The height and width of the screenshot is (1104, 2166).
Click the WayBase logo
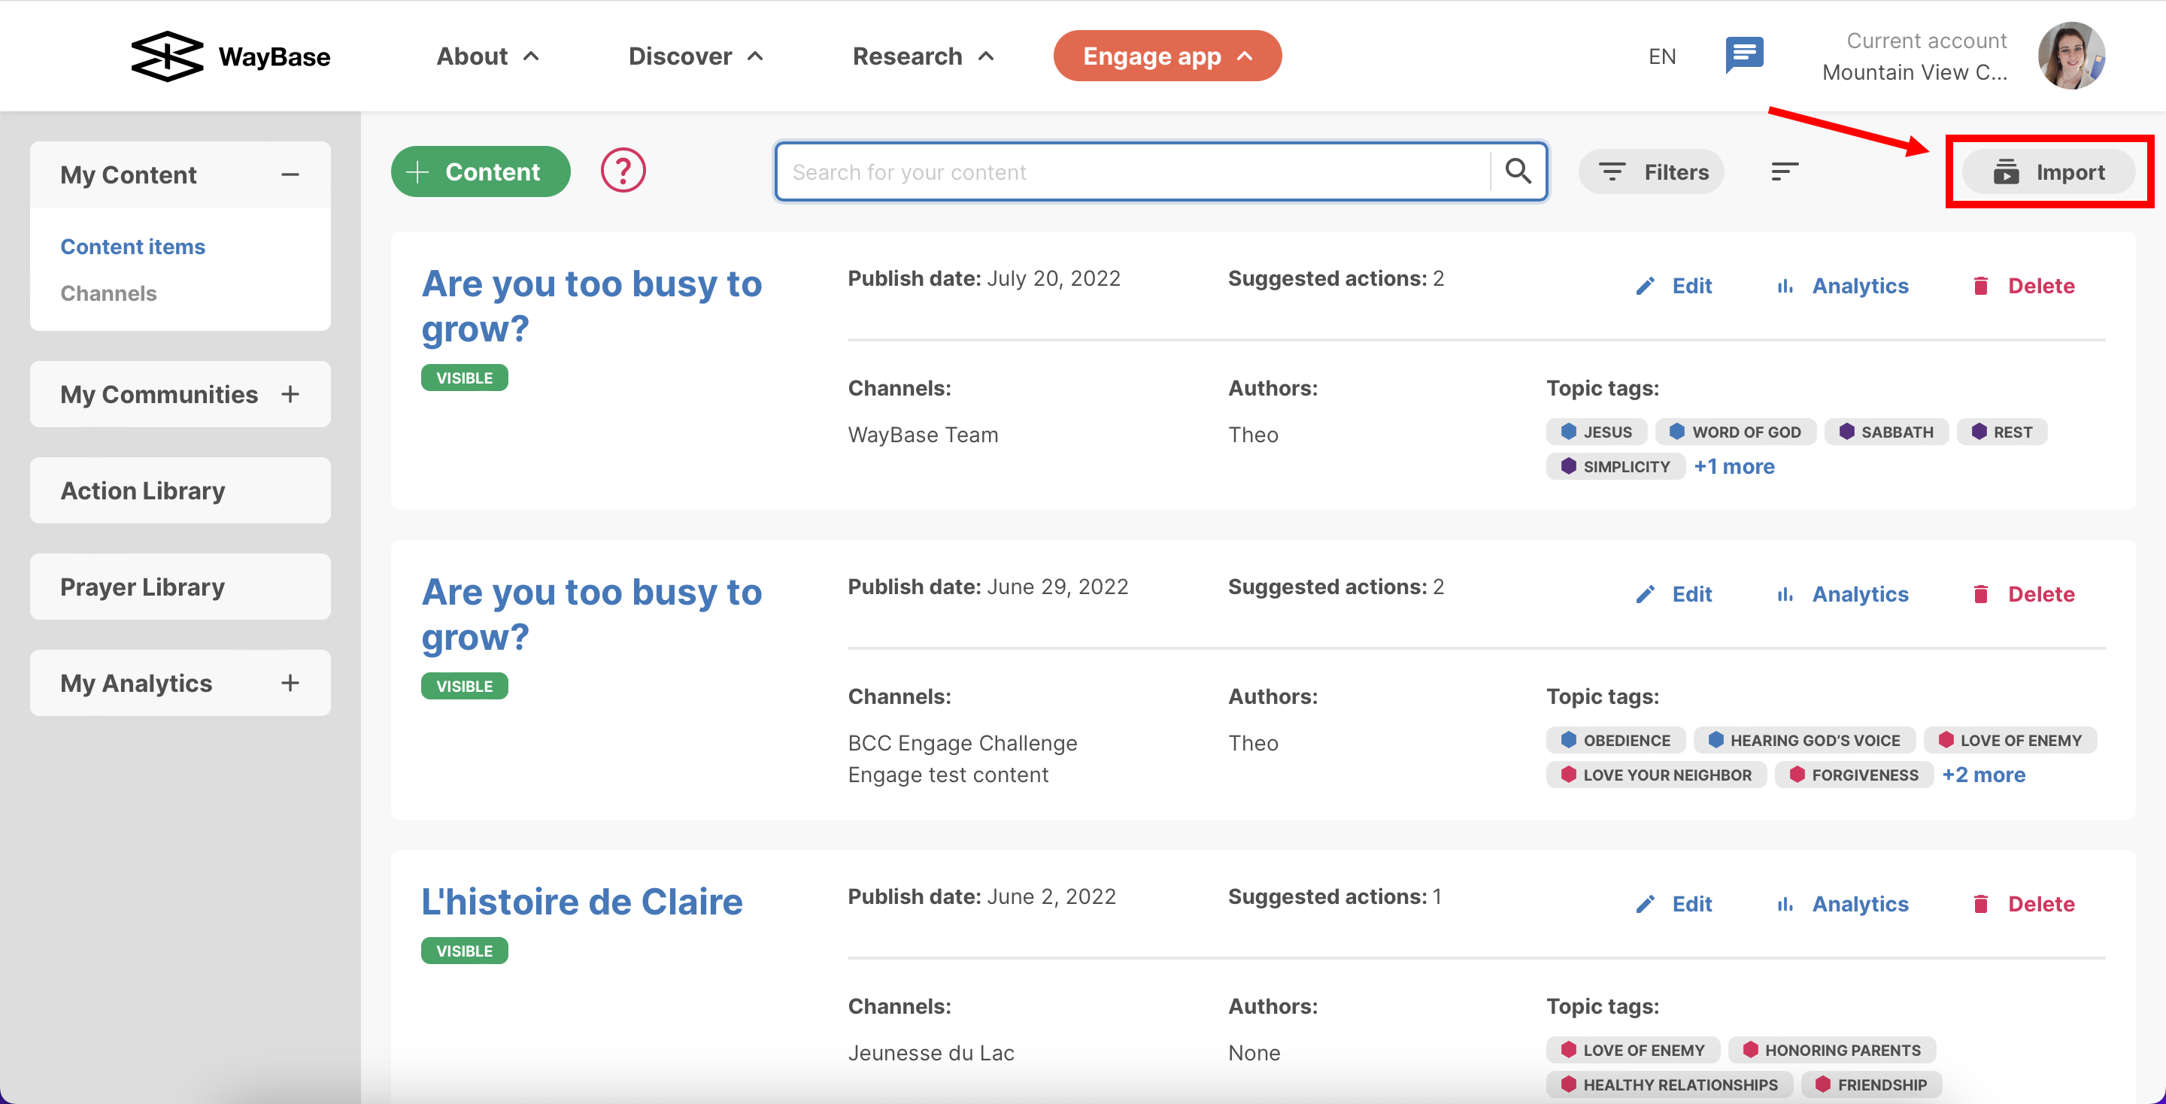[230, 56]
